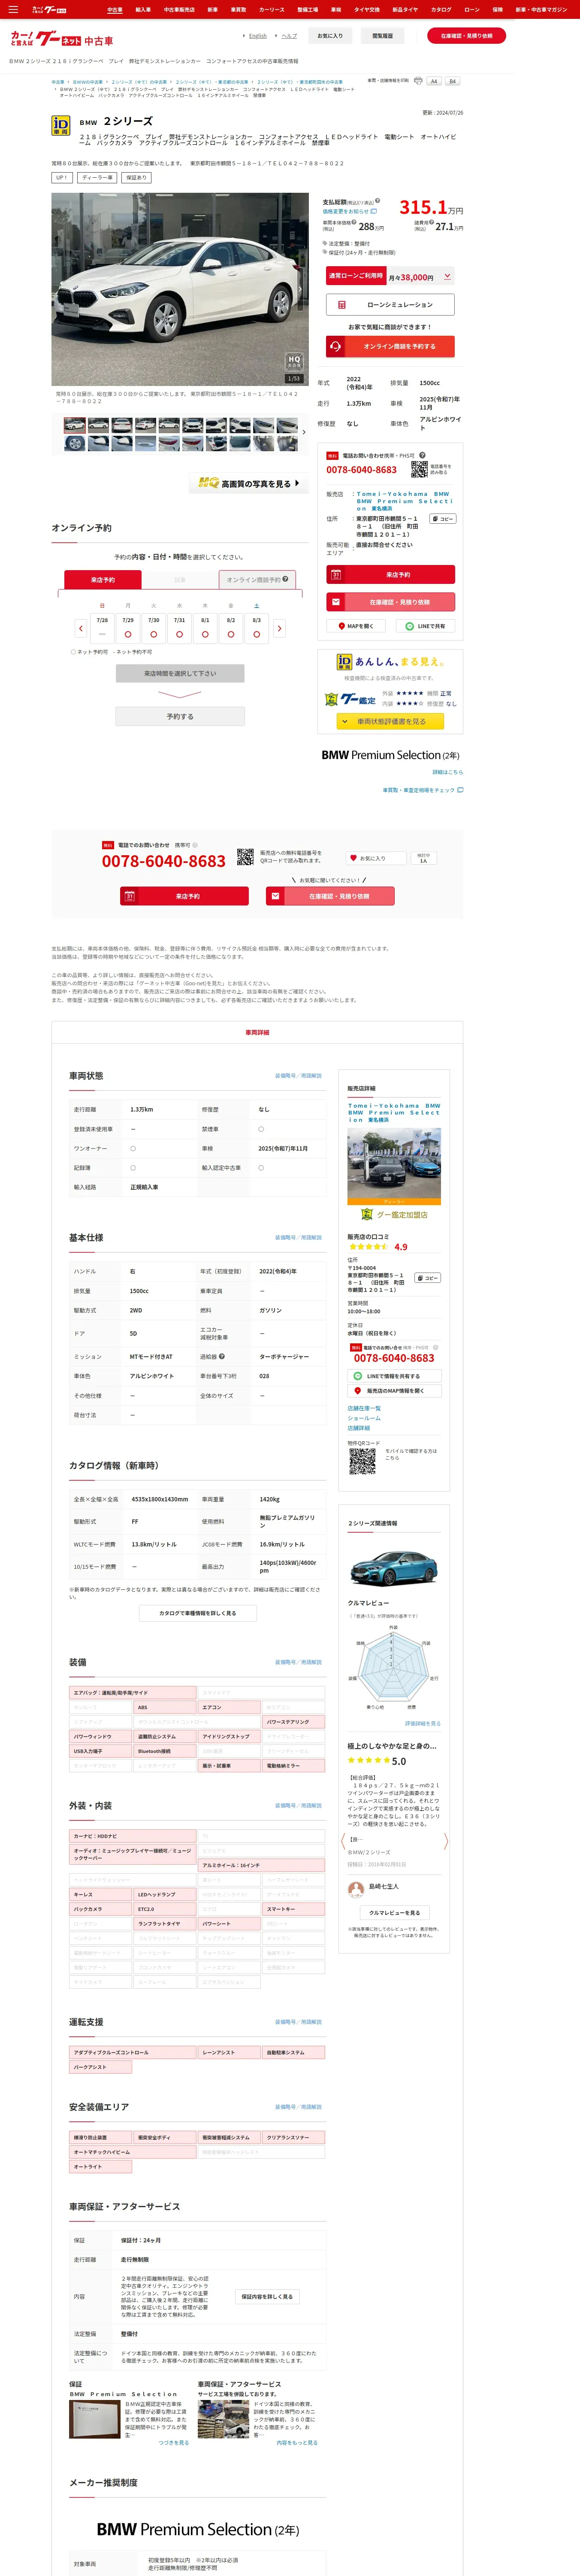Click the 保証内容を詳しく見る button
The image size is (580, 2576).
(x=267, y=2296)
